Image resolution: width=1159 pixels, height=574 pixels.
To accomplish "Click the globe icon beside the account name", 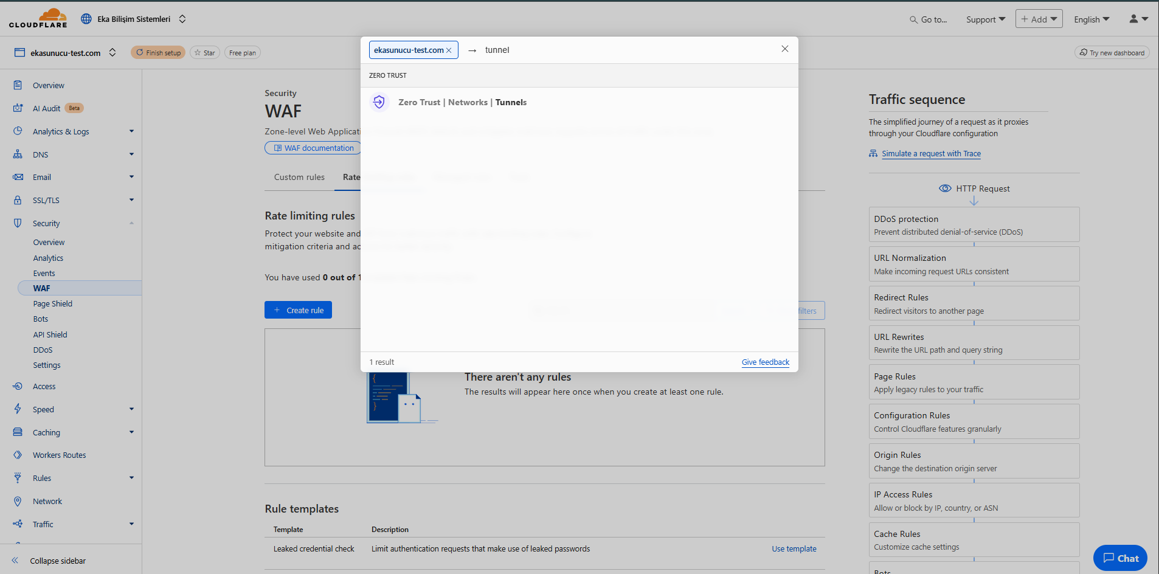I will coord(86,19).
